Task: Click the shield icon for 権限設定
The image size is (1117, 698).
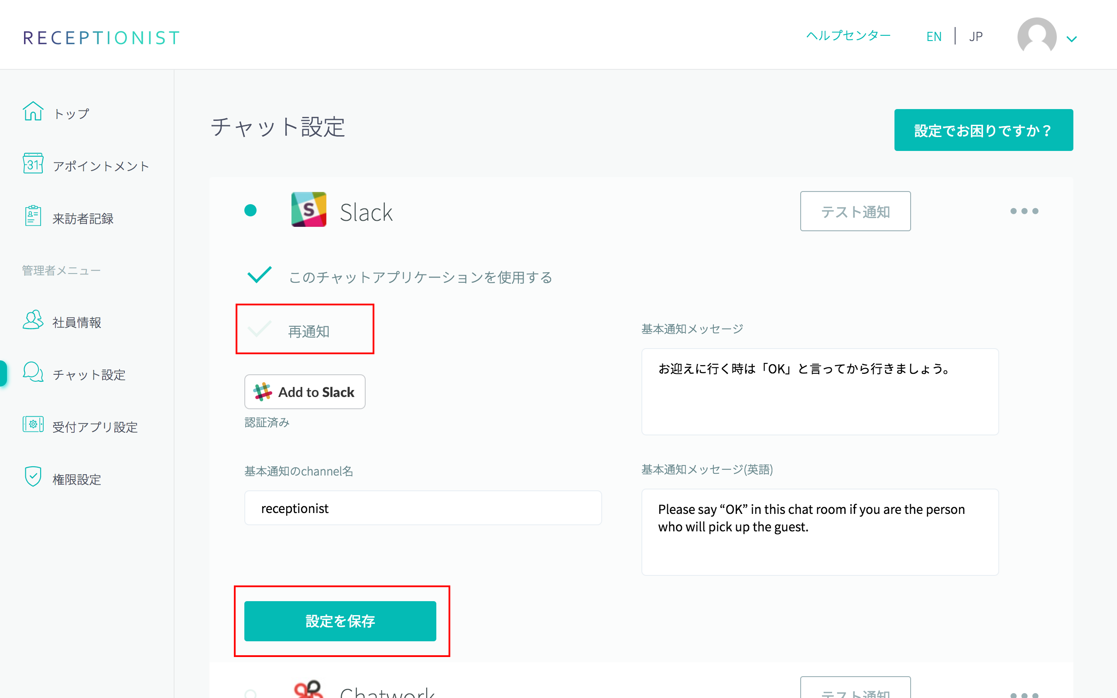Action: 33,477
